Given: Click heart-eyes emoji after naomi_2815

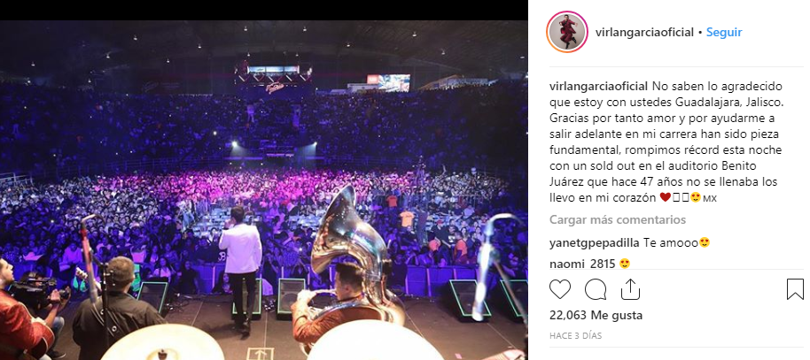Looking at the screenshot, I should [x=625, y=264].
